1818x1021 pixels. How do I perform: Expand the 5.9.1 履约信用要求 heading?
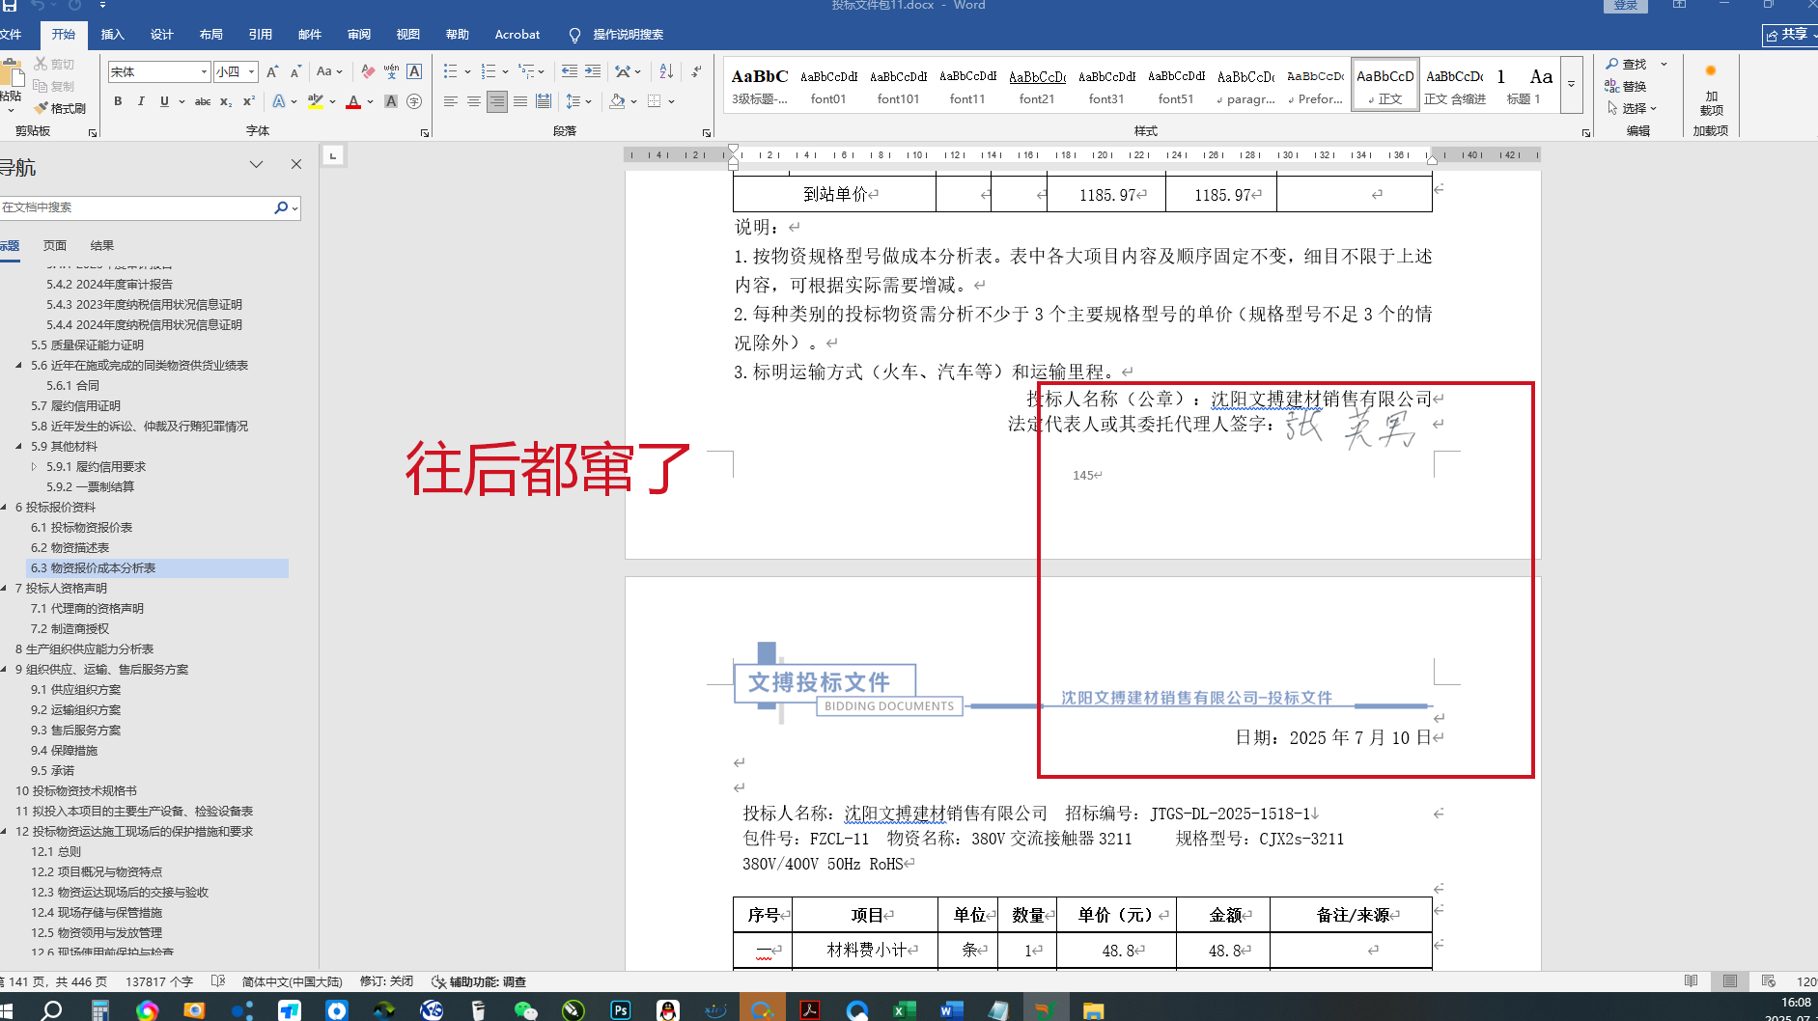[x=35, y=467]
